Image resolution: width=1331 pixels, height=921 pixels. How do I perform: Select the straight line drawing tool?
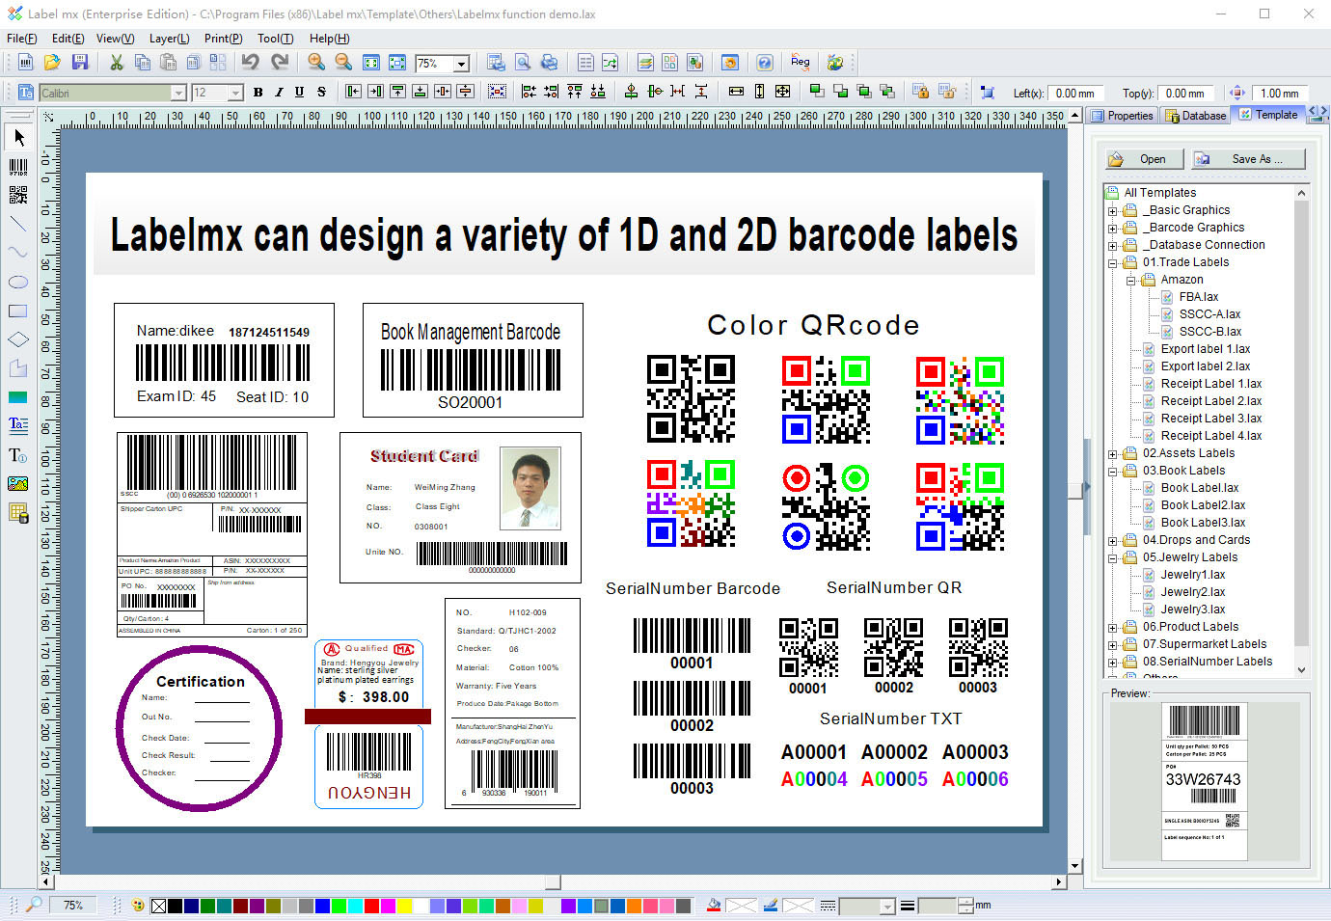click(18, 224)
